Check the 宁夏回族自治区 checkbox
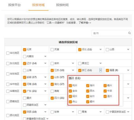 tap(107, 112)
